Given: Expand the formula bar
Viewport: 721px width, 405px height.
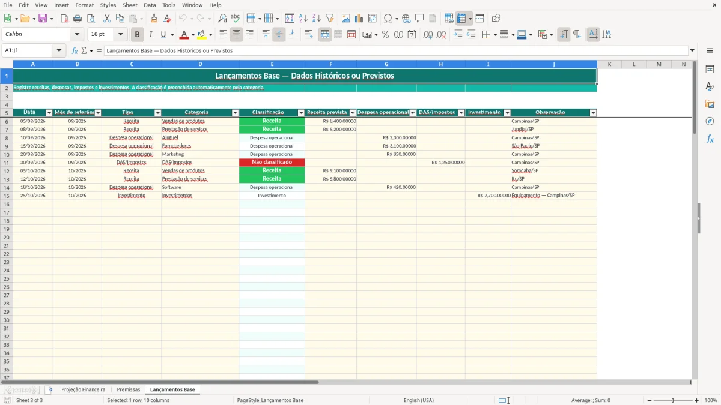Looking at the screenshot, I should (693, 51).
